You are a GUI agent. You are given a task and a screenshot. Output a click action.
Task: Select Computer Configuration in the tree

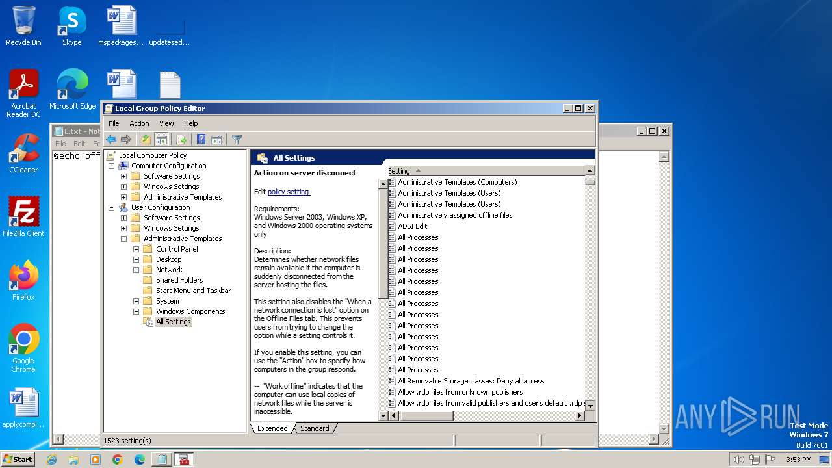pyautogui.click(x=168, y=166)
